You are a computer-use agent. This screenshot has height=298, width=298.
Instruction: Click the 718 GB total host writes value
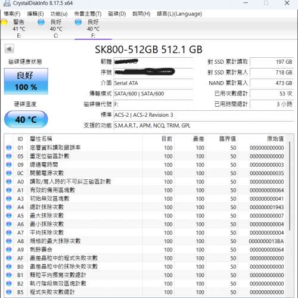[272, 73]
